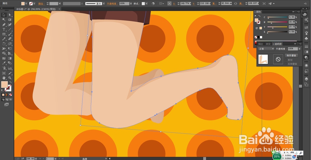Switch to the 描边 panel tab

pos(261,44)
